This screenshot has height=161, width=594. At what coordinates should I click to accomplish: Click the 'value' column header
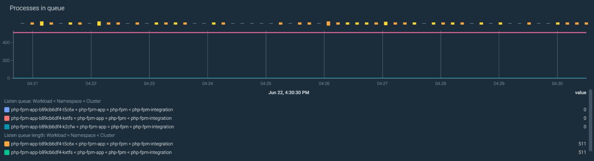(x=580, y=93)
